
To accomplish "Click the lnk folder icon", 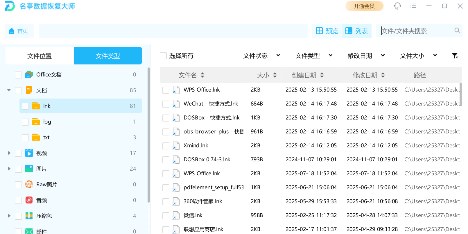I will click(36, 106).
